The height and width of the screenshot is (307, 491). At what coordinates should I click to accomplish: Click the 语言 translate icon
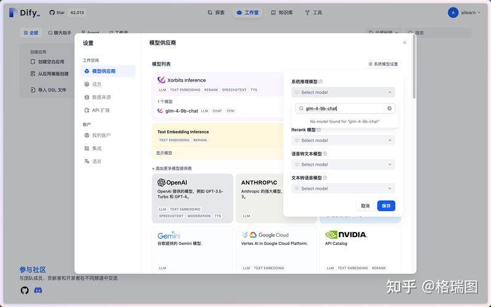point(87,161)
